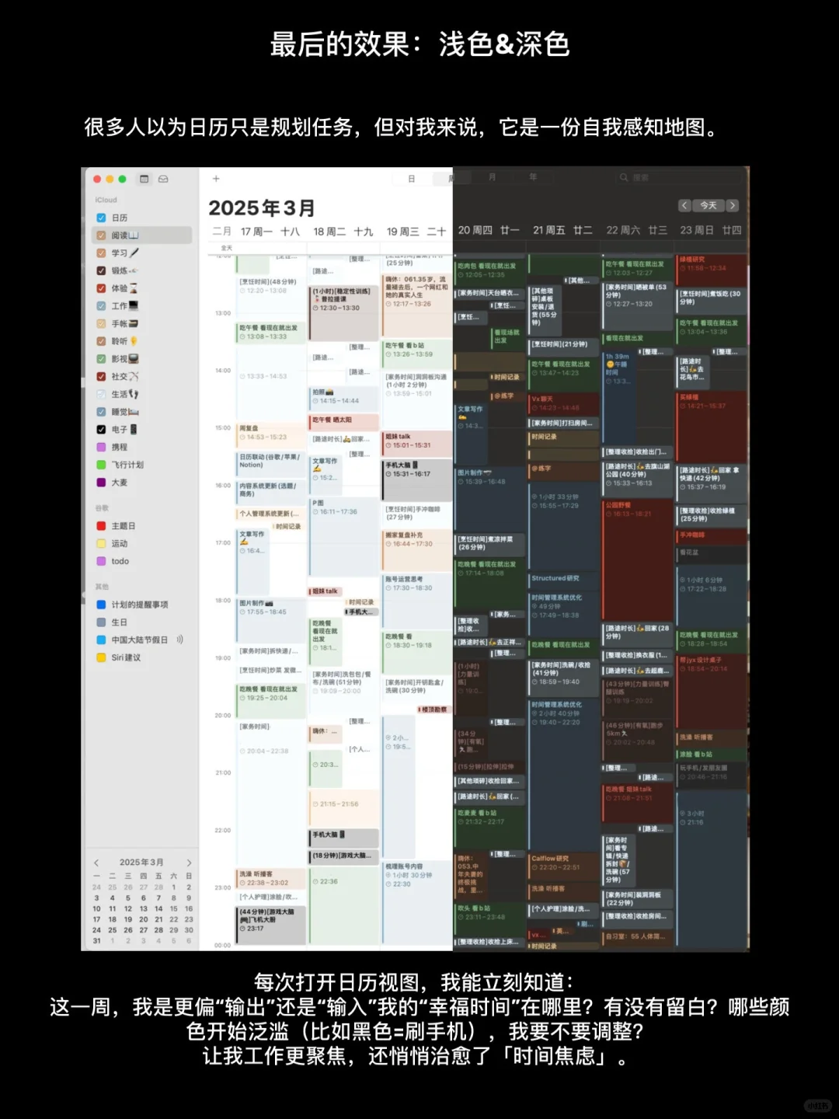Toggle the 睡觉 calendar checkbox
This screenshot has height=1119, width=839.
[x=100, y=411]
